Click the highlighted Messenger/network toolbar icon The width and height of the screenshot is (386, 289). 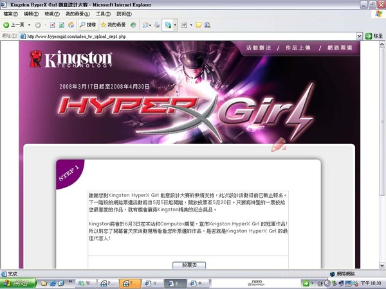(x=168, y=25)
